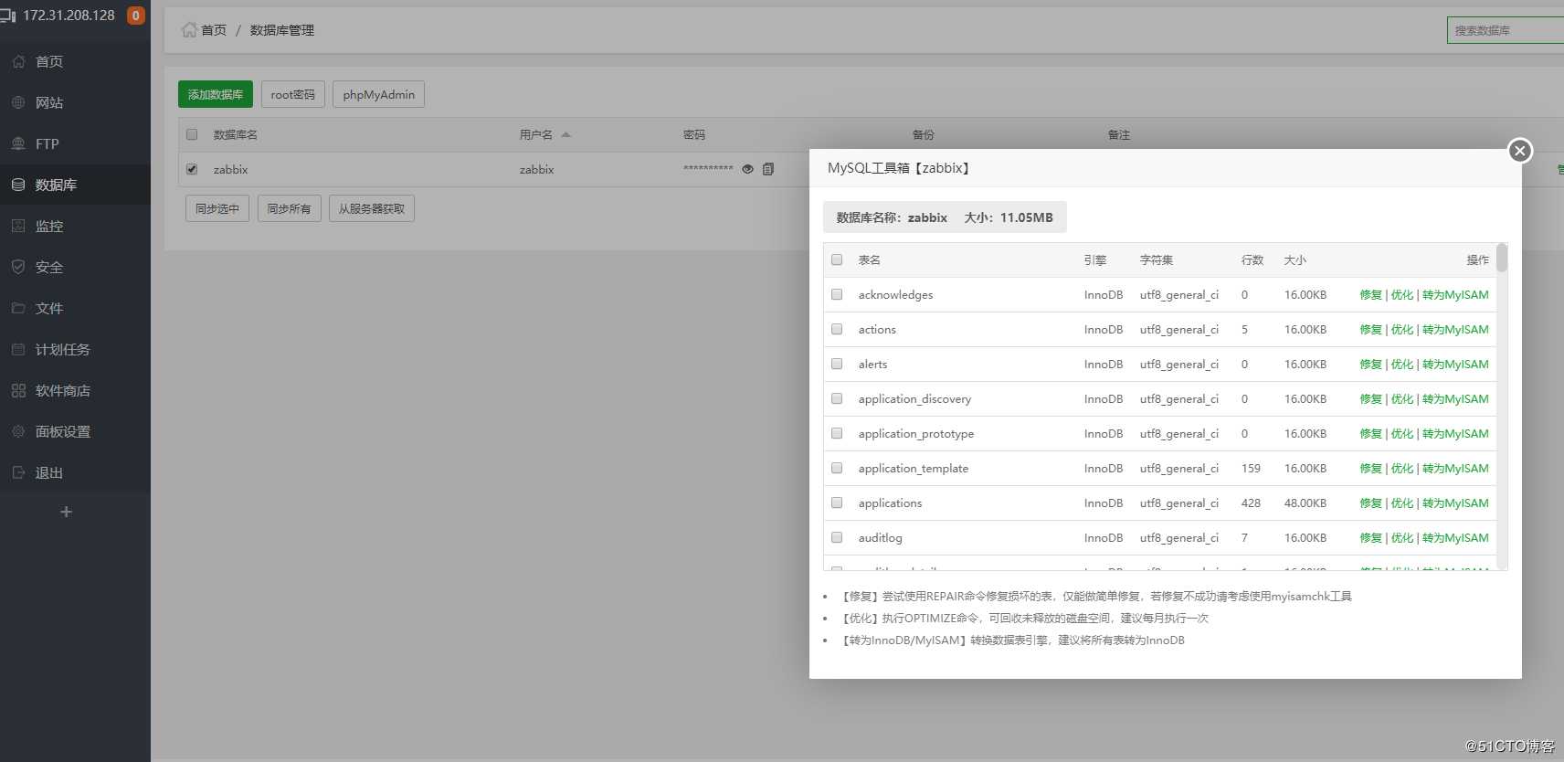Click the breadcrumb 首页 link
This screenshot has height=762, width=1564.
214,30
